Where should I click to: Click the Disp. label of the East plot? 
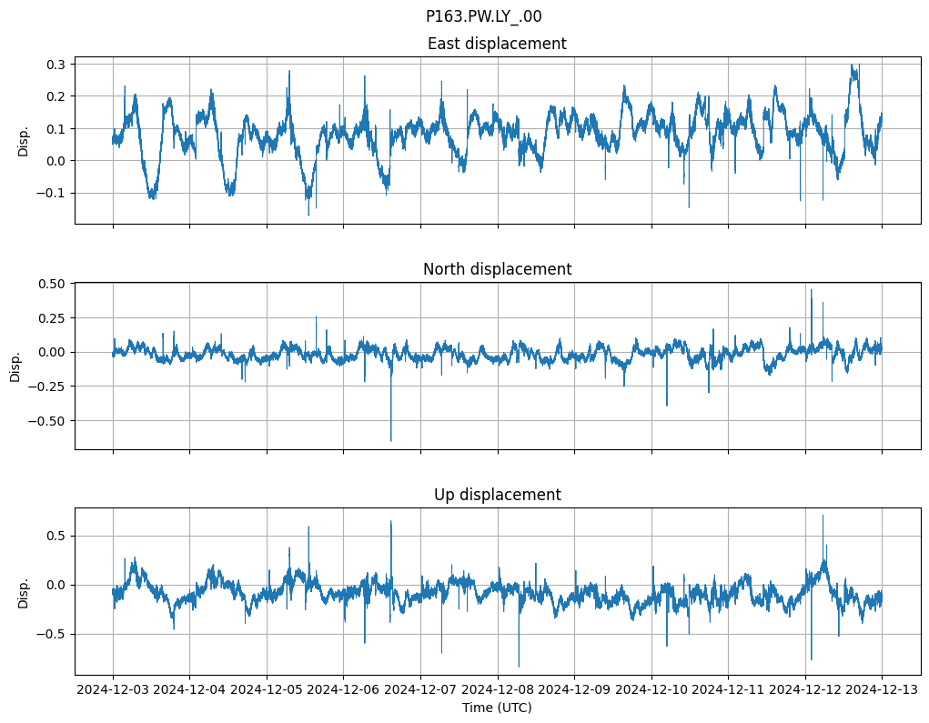point(24,140)
